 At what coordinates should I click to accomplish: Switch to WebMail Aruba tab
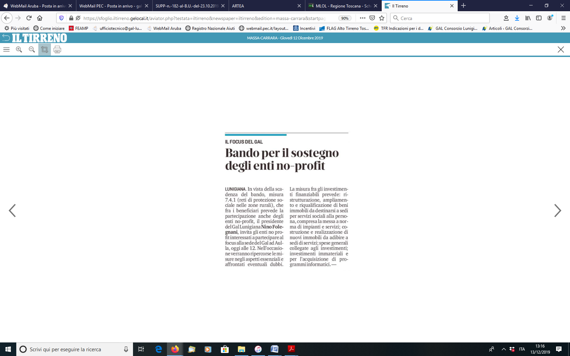(38, 6)
